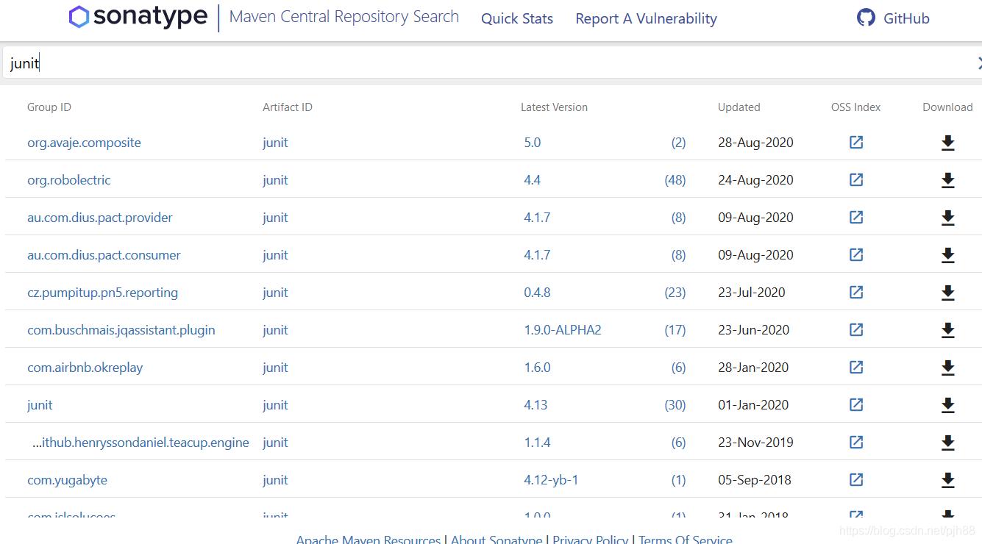The height and width of the screenshot is (544, 982).
Task: Open version 1.9.0-ALPHA2 details
Action: coord(563,330)
